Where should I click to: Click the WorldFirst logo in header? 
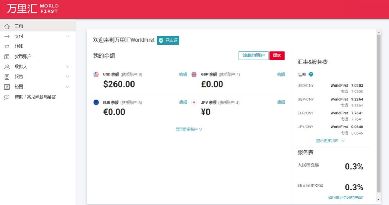coord(33,8)
